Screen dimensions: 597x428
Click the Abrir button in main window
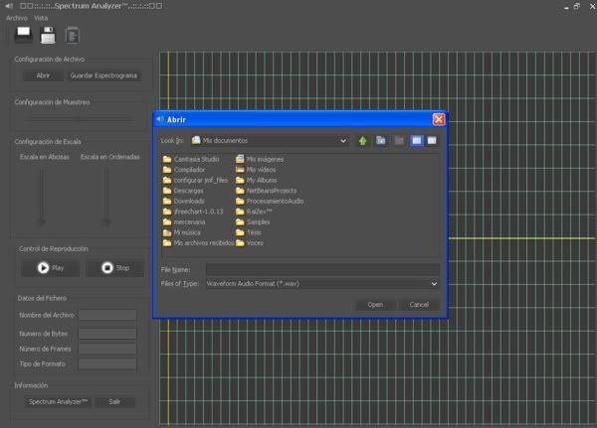pos(43,75)
